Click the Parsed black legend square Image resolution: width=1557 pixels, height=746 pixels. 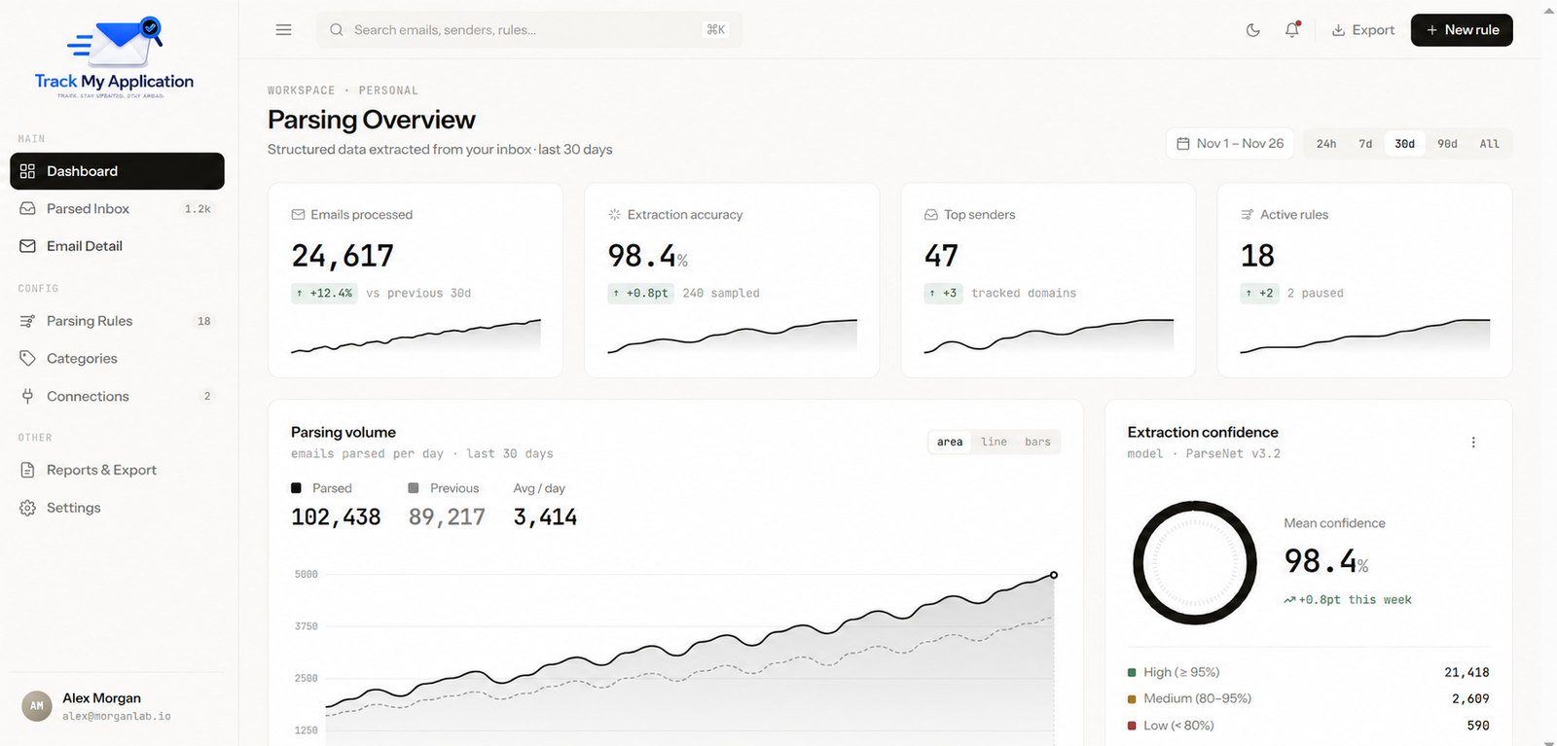click(296, 488)
